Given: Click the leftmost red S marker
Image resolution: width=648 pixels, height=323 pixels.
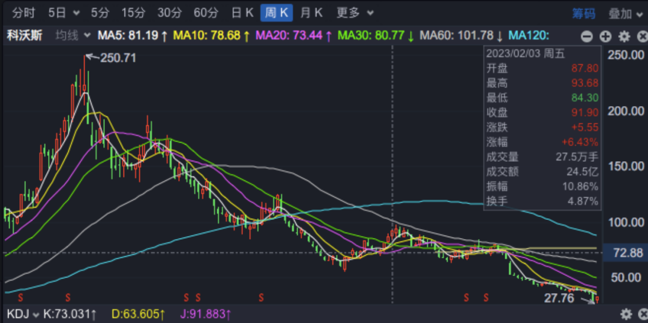Looking at the screenshot, I should click(20, 297).
